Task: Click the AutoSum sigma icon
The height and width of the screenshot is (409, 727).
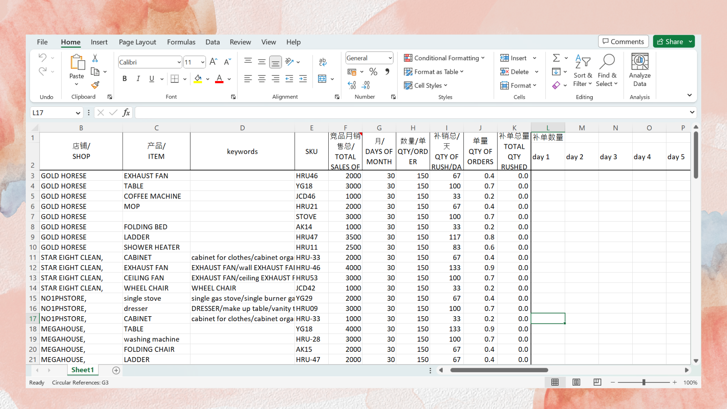Action: (x=556, y=58)
